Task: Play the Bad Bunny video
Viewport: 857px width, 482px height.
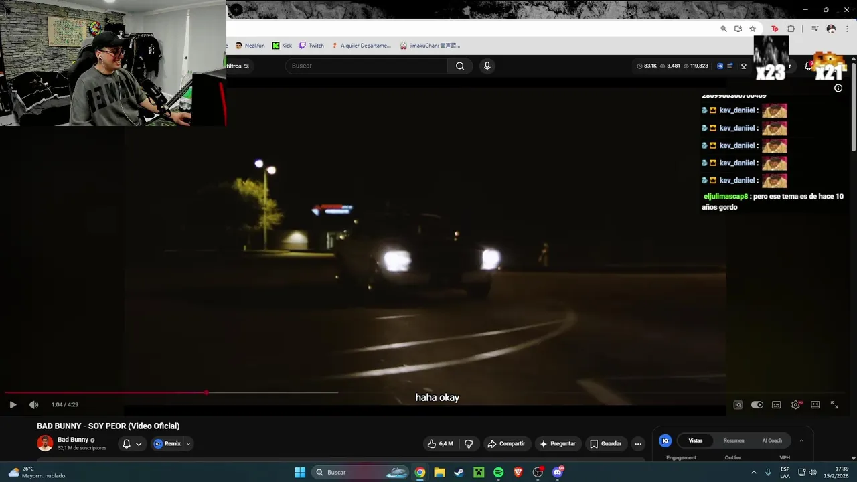Action: coord(13,404)
